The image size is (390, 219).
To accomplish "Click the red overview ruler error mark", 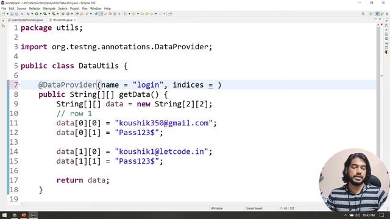I will [381, 75].
